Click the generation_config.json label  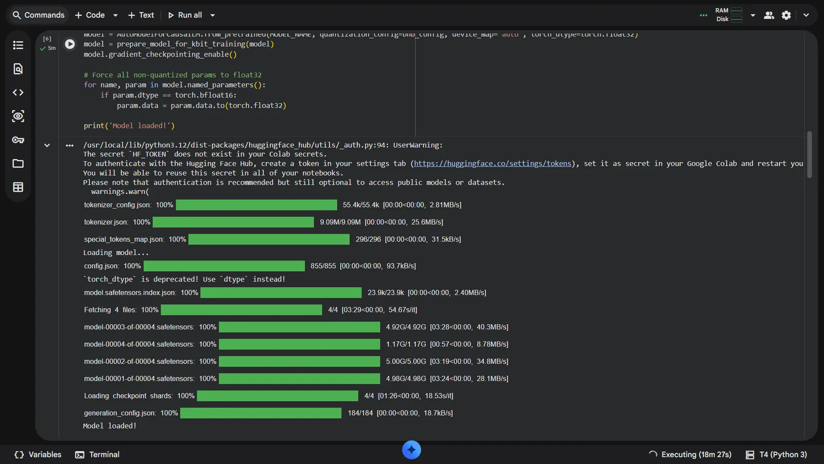120,413
